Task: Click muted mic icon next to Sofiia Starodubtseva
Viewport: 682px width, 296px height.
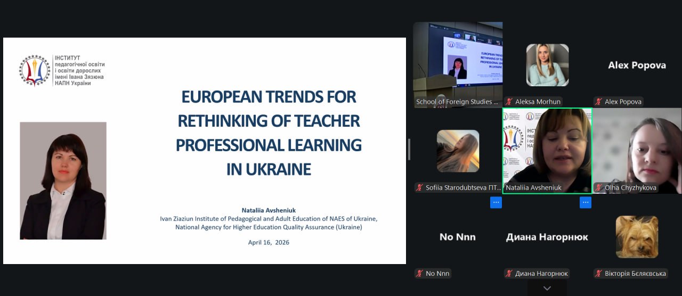Action: (420, 187)
